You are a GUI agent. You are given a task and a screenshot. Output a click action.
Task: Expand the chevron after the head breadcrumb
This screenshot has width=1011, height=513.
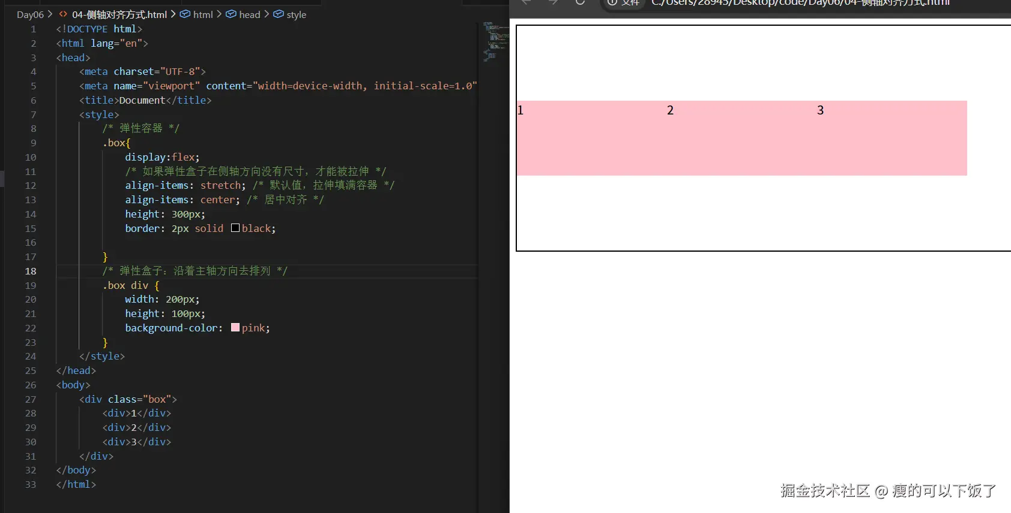267,14
